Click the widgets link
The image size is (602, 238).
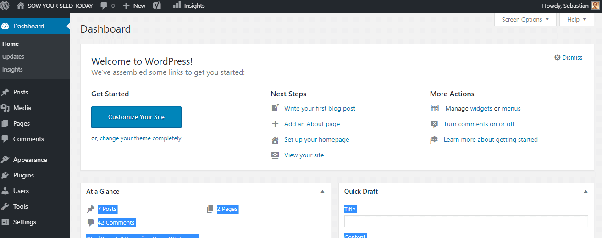[x=481, y=108]
